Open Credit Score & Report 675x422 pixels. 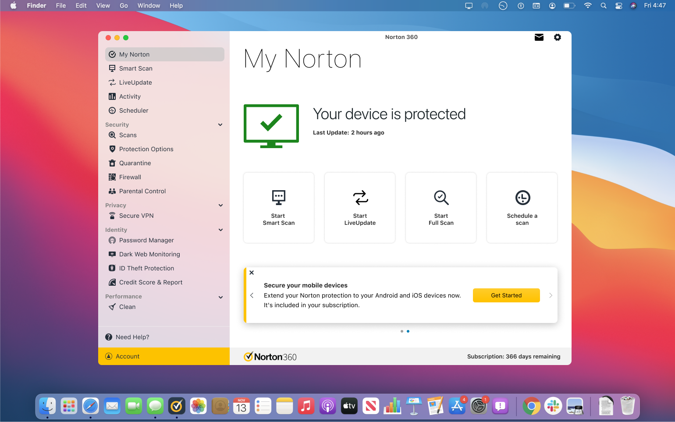[165, 282]
